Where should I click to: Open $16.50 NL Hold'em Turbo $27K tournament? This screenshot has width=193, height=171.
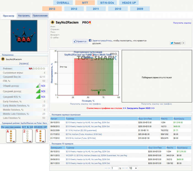pos(81,138)
